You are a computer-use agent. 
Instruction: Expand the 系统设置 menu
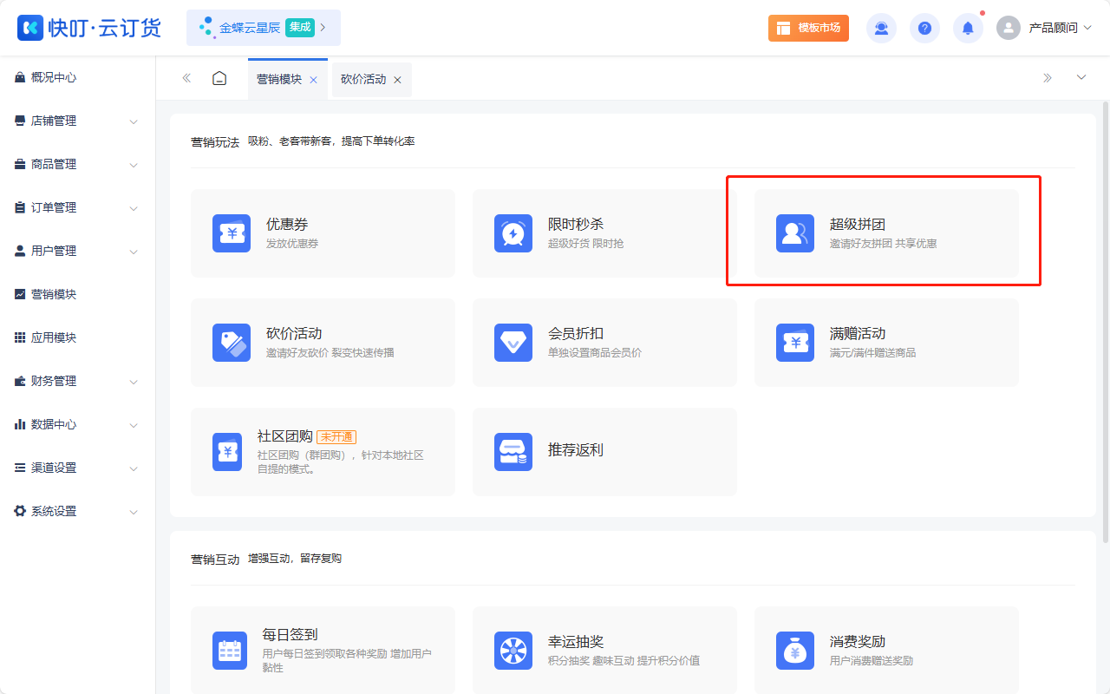[134, 512]
